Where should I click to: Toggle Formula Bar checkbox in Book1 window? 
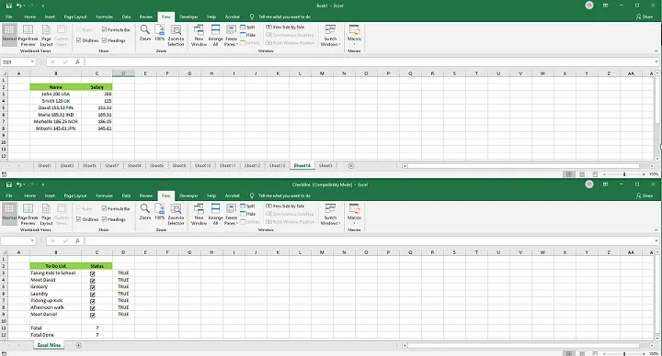tap(104, 29)
